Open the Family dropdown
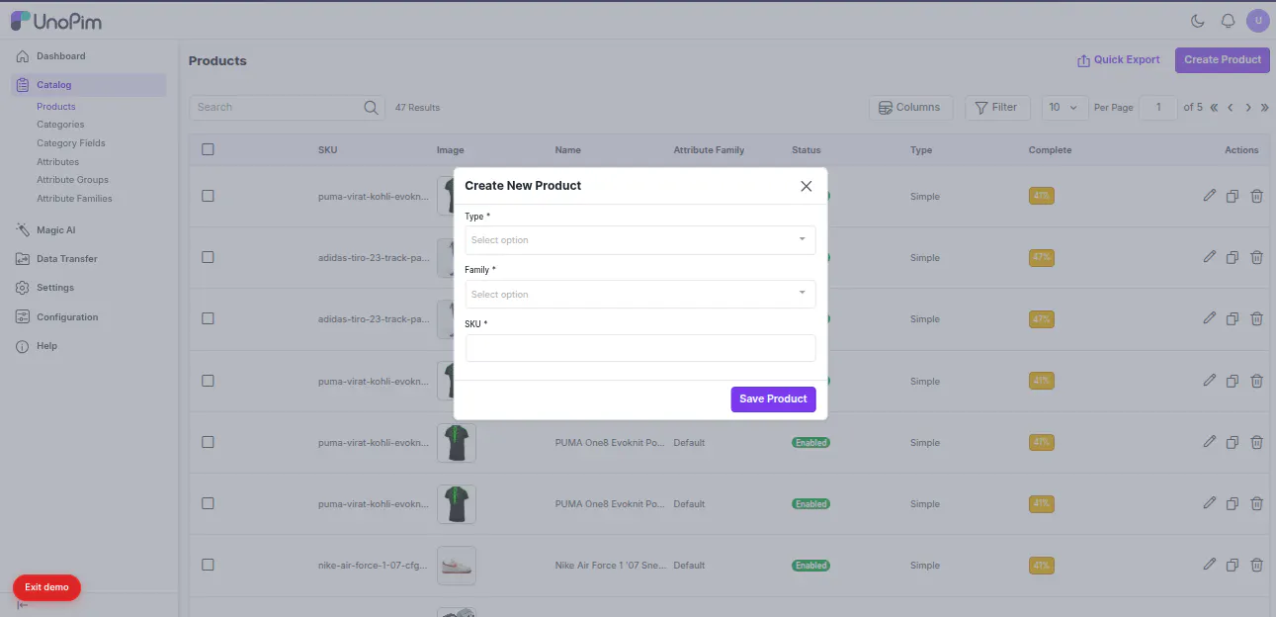The width and height of the screenshot is (1276, 617). tap(640, 295)
